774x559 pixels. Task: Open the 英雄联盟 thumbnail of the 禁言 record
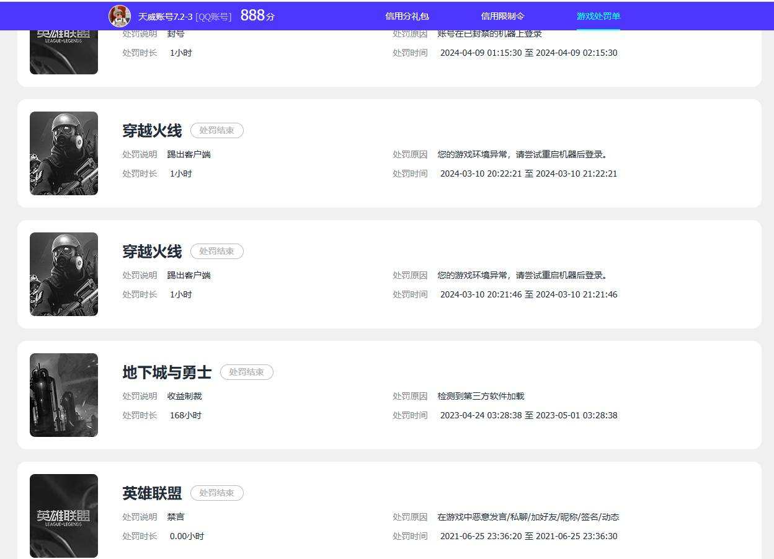point(64,516)
